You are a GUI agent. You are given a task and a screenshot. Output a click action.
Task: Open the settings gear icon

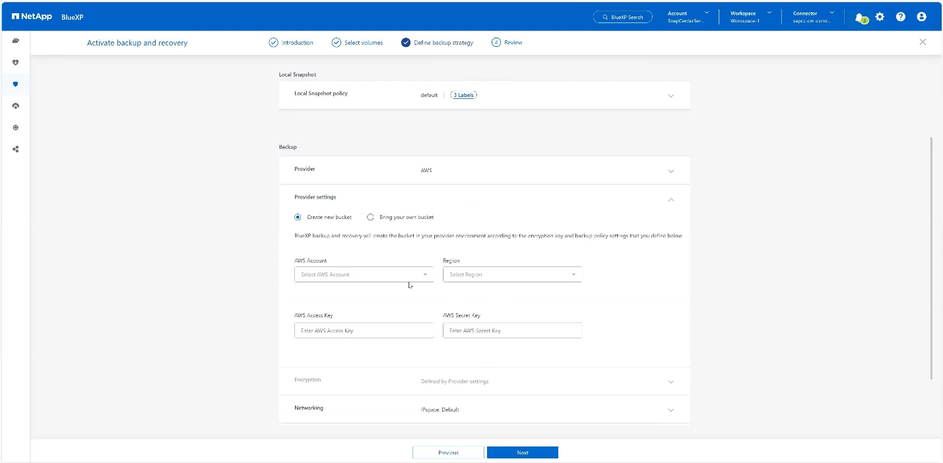[x=880, y=17]
